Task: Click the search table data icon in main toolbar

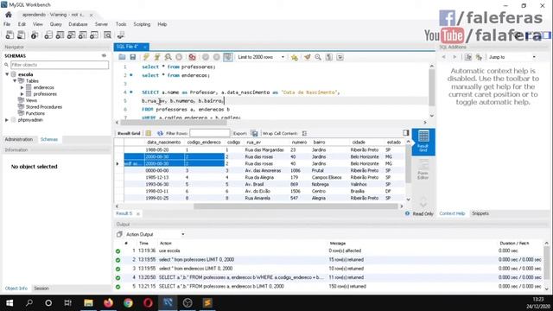Action: coord(107,35)
